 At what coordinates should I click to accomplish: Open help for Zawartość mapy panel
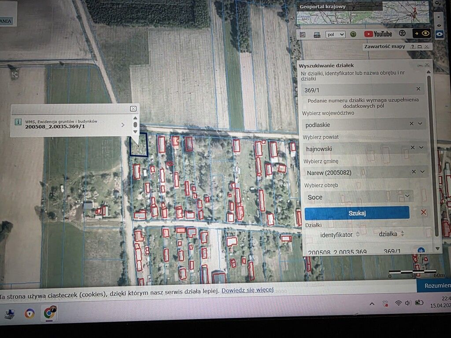(413, 47)
